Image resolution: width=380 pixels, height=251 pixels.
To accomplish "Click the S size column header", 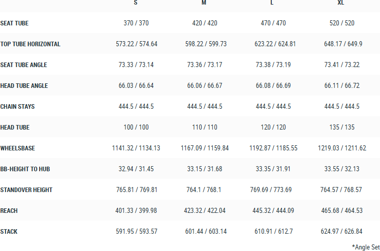I will [x=136, y=3].
